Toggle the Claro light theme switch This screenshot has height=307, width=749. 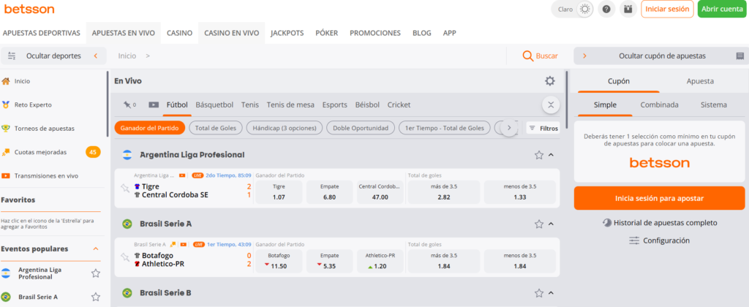pyautogui.click(x=584, y=9)
